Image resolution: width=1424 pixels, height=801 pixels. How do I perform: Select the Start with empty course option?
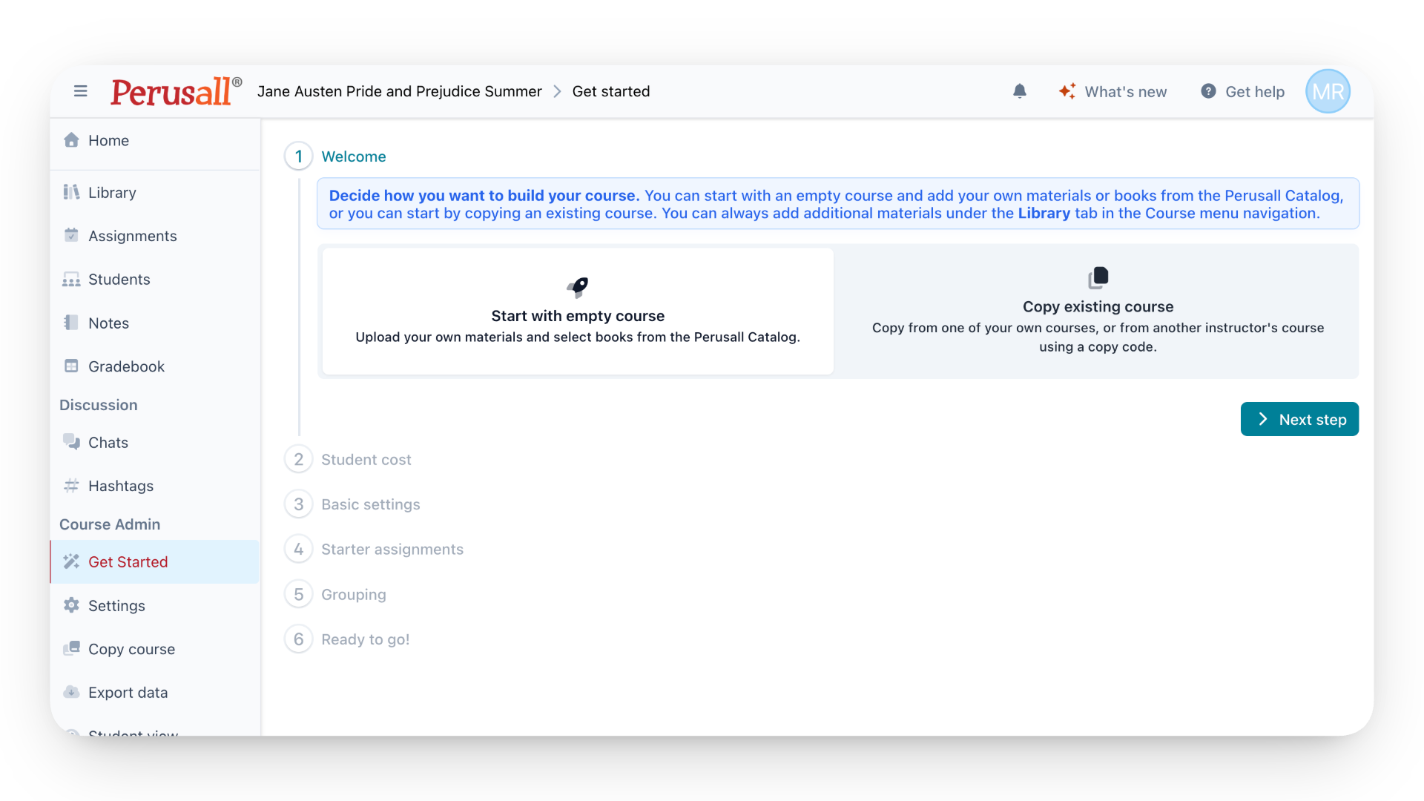[x=578, y=311]
